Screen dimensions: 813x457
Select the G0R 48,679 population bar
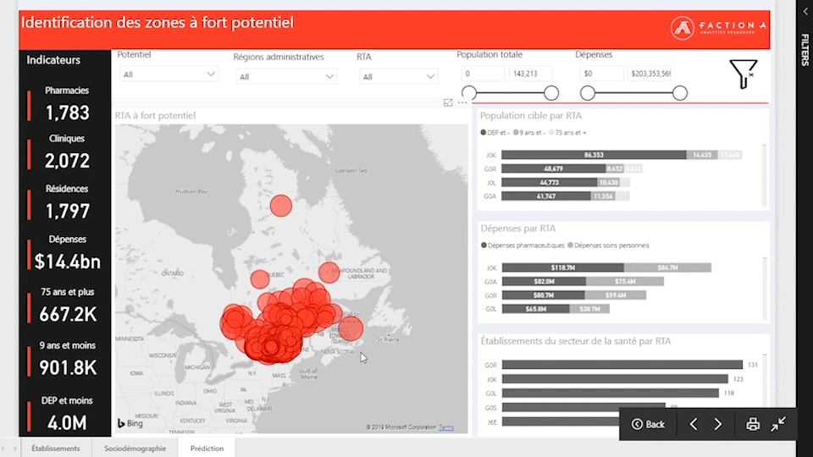(x=553, y=169)
